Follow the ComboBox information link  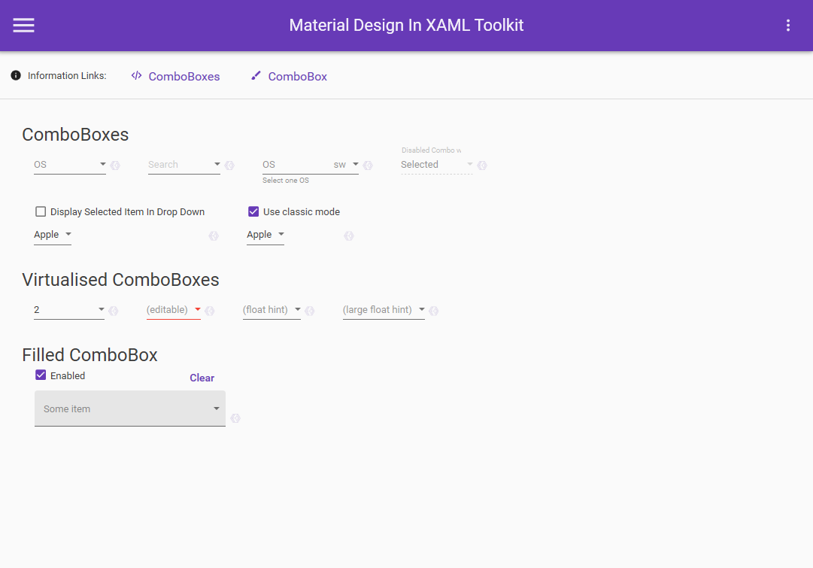296,76
